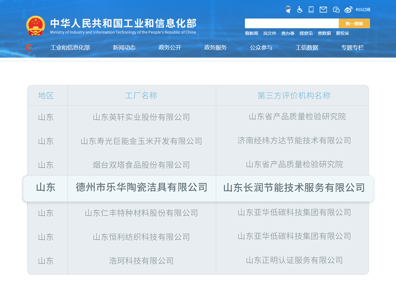Click the red swirl icon beside navigation
The height and width of the screenshot is (302, 396).
click(30, 48)
